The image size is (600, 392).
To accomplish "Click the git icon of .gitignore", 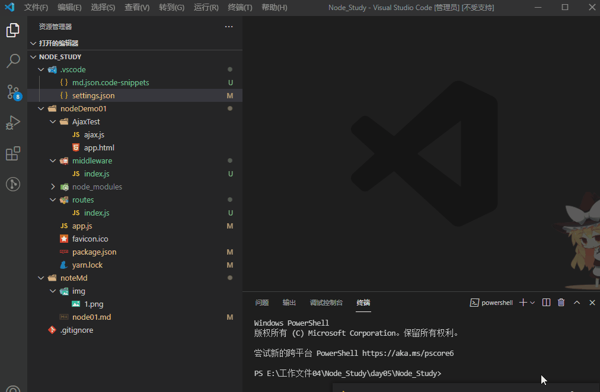I will pyautogui.click(x=52, y=330).
